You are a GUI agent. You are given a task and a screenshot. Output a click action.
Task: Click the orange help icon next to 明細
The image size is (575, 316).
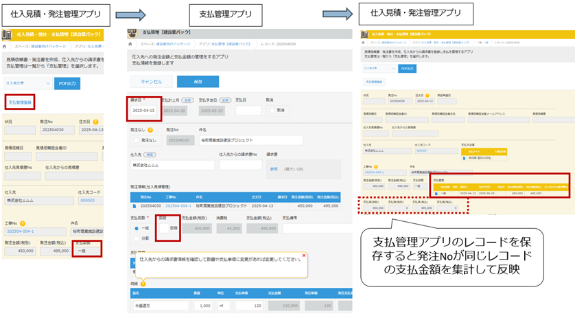click(144, 283)
